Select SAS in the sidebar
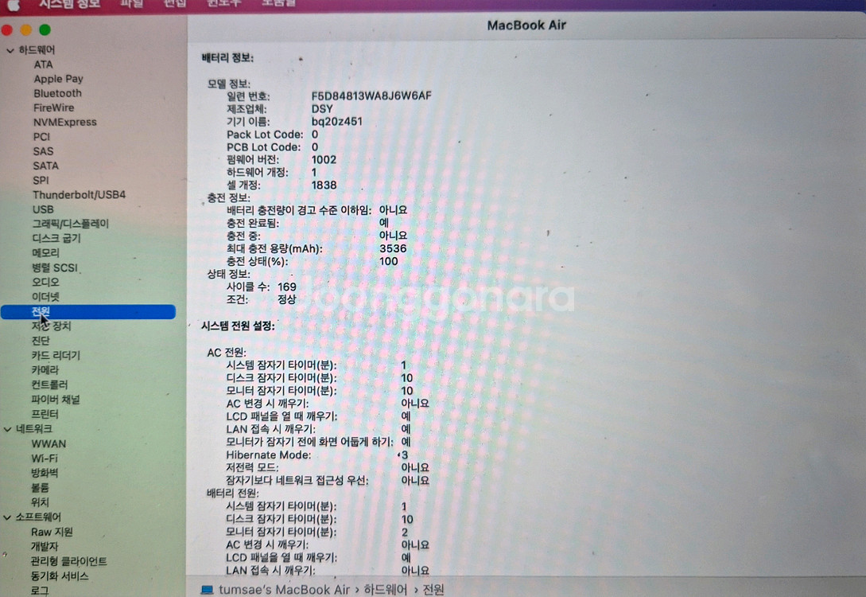Screen dimensions: 866x597 [x=43, y=151]
